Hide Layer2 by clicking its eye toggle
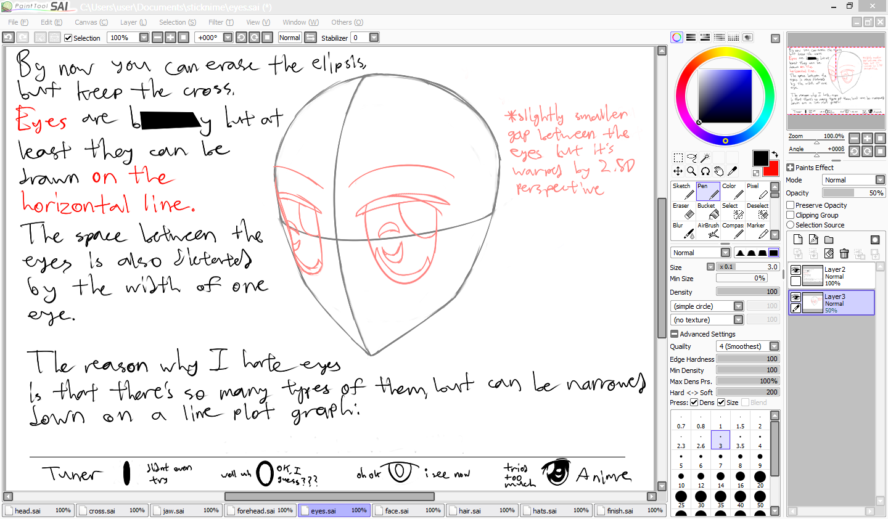Screen dimensions: 888x519 [x=795, y=269]
